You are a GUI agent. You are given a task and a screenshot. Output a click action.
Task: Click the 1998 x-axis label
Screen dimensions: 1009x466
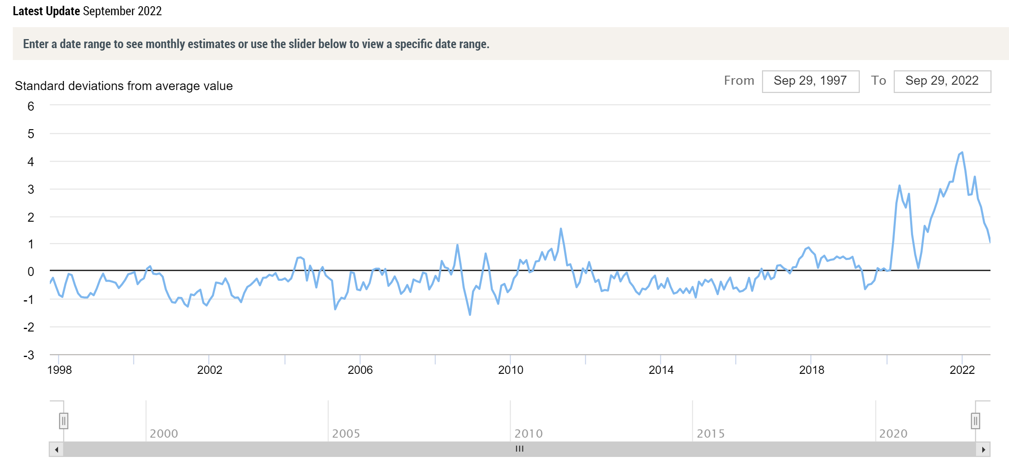coord(59,370)
